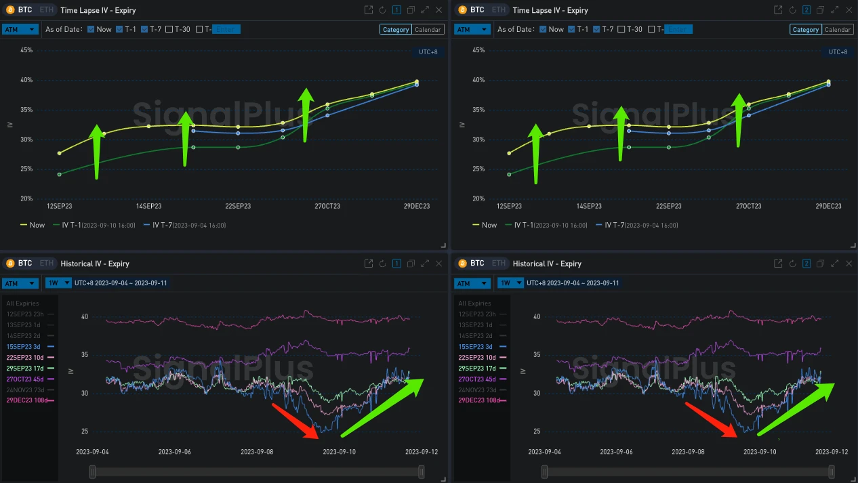Switch to Calendar view in left Time Lapse panel
This screenshot has width=858, height=483.
428,30
